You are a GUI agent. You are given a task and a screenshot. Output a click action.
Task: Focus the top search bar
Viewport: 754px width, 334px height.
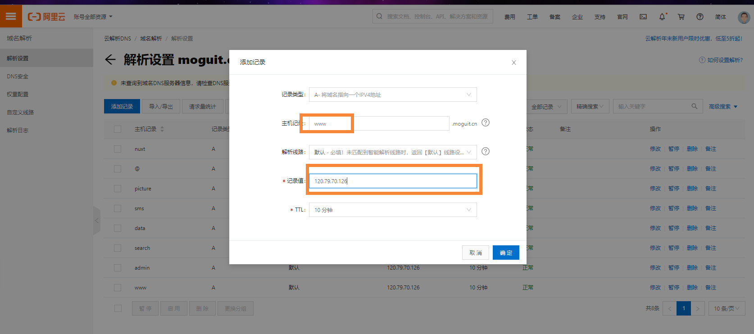pos(433,16)
